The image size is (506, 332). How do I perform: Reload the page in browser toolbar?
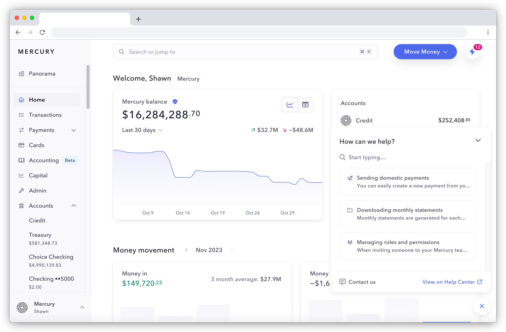tap(42, 32)
